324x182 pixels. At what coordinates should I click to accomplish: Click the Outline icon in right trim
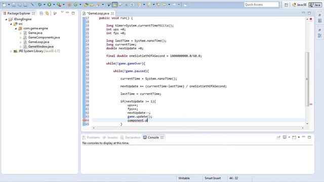tap(319, 36)
